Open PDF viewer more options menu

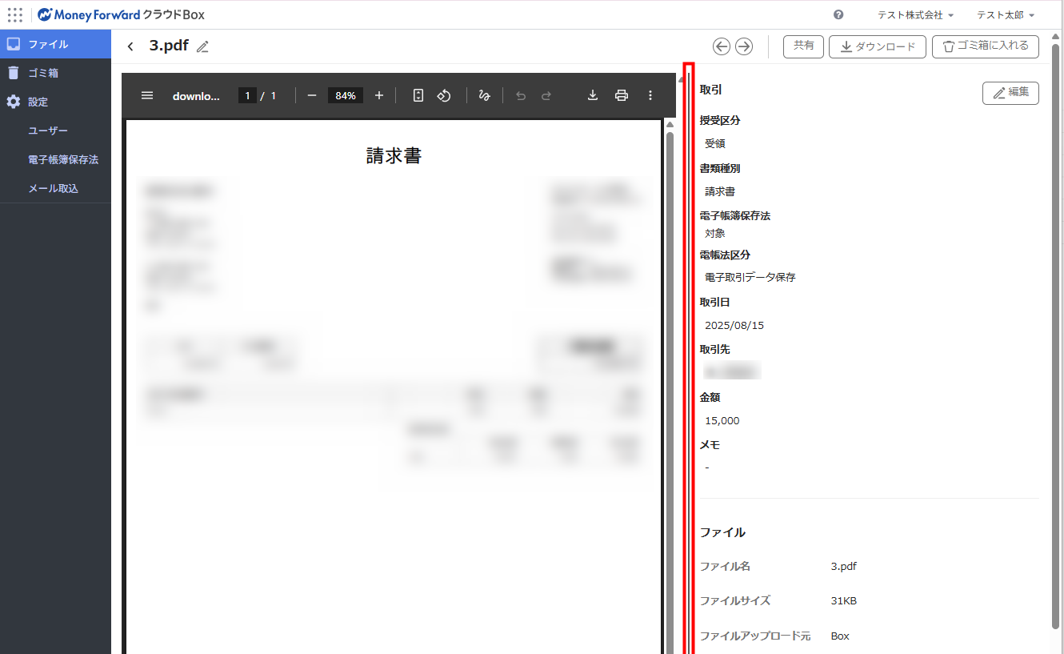click(650, 95)
